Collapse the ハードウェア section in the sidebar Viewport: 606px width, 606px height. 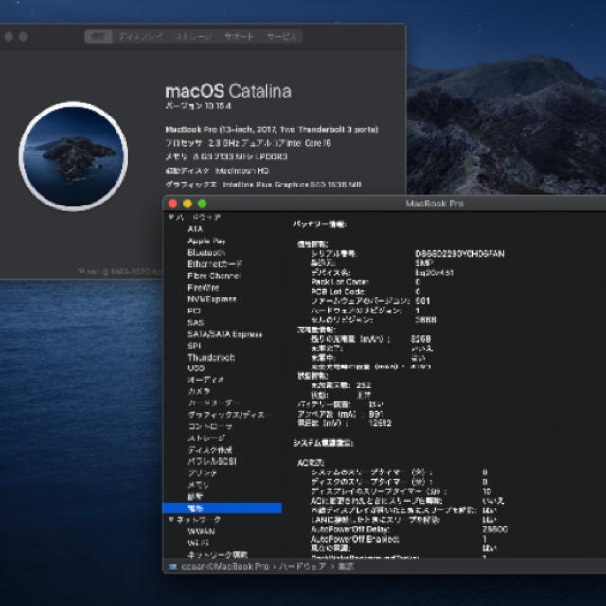point(171,217)
